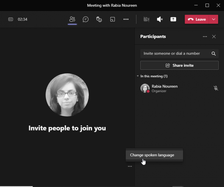Toggle live captions CC icon
Viewport: 224px width, 187px height.
click(10, 19)
